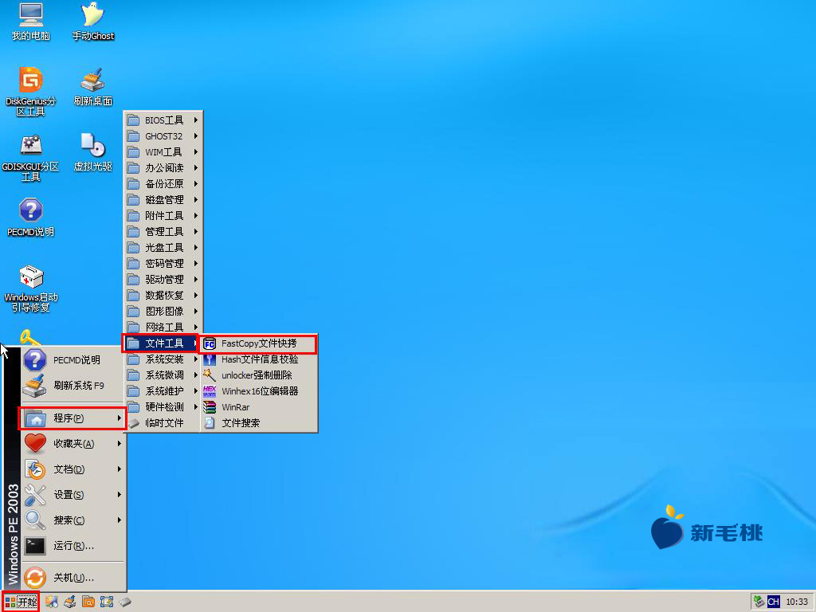The image size is (816, 612).
Task: Open the 附件工具 folder menu
Action: (x=163, y=216)
